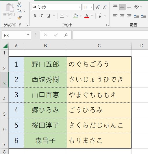Click the Enter checkmark in formula bar
The height and width of the screenshot is (154, 148).
(x=56, y=35)
